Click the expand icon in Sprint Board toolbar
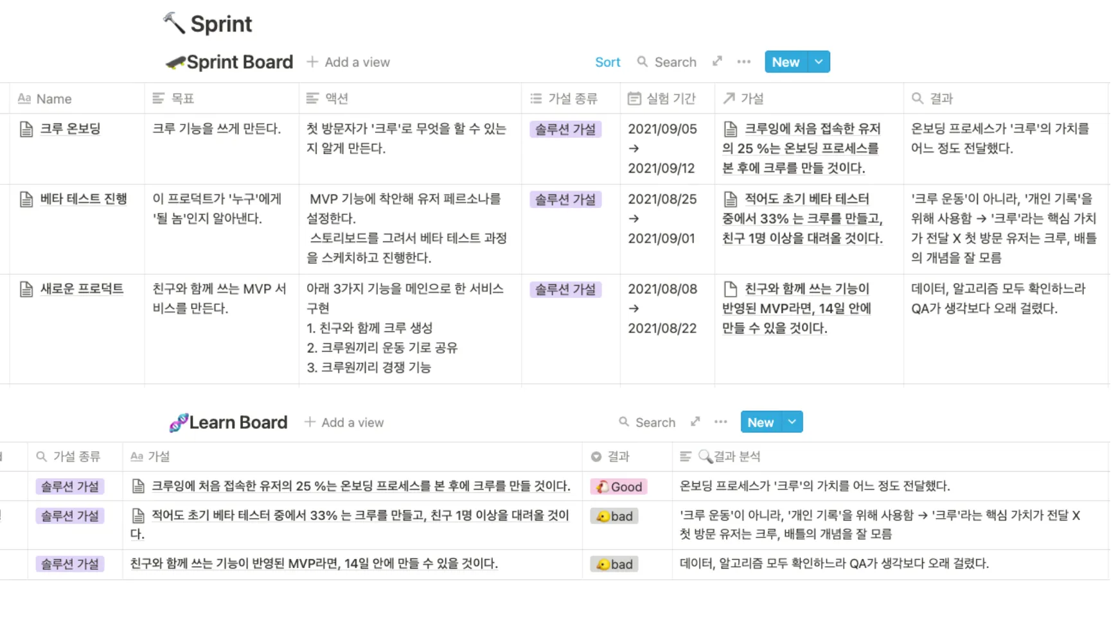 pyautogui.click(x=717, y=62)
